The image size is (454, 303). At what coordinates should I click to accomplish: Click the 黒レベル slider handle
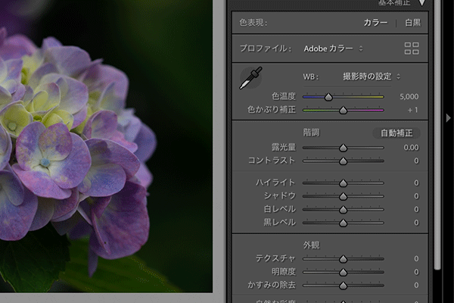[x=343, y=223]
